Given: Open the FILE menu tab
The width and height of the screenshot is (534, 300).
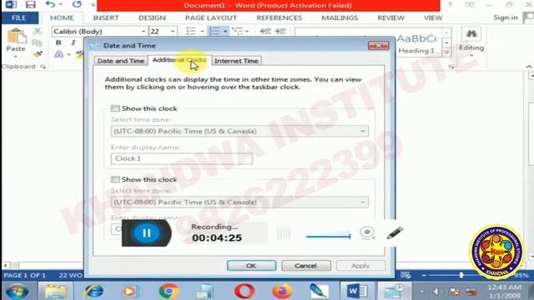Looking at the screenshot, I should click(x=19, y=17).
